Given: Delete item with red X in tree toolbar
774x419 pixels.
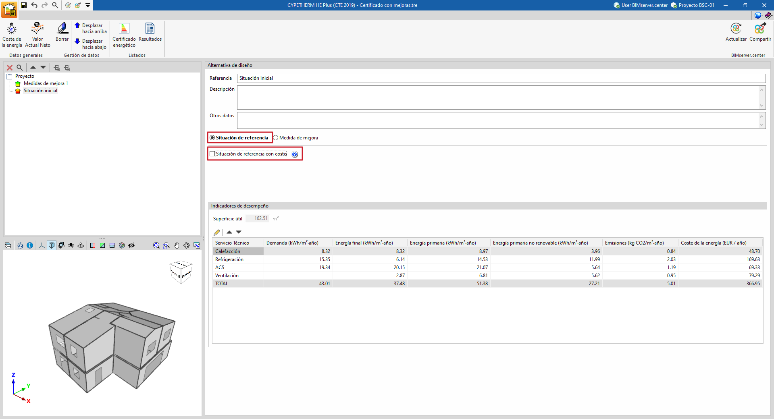Looking at the screenshot, I should tap(10, 68).
